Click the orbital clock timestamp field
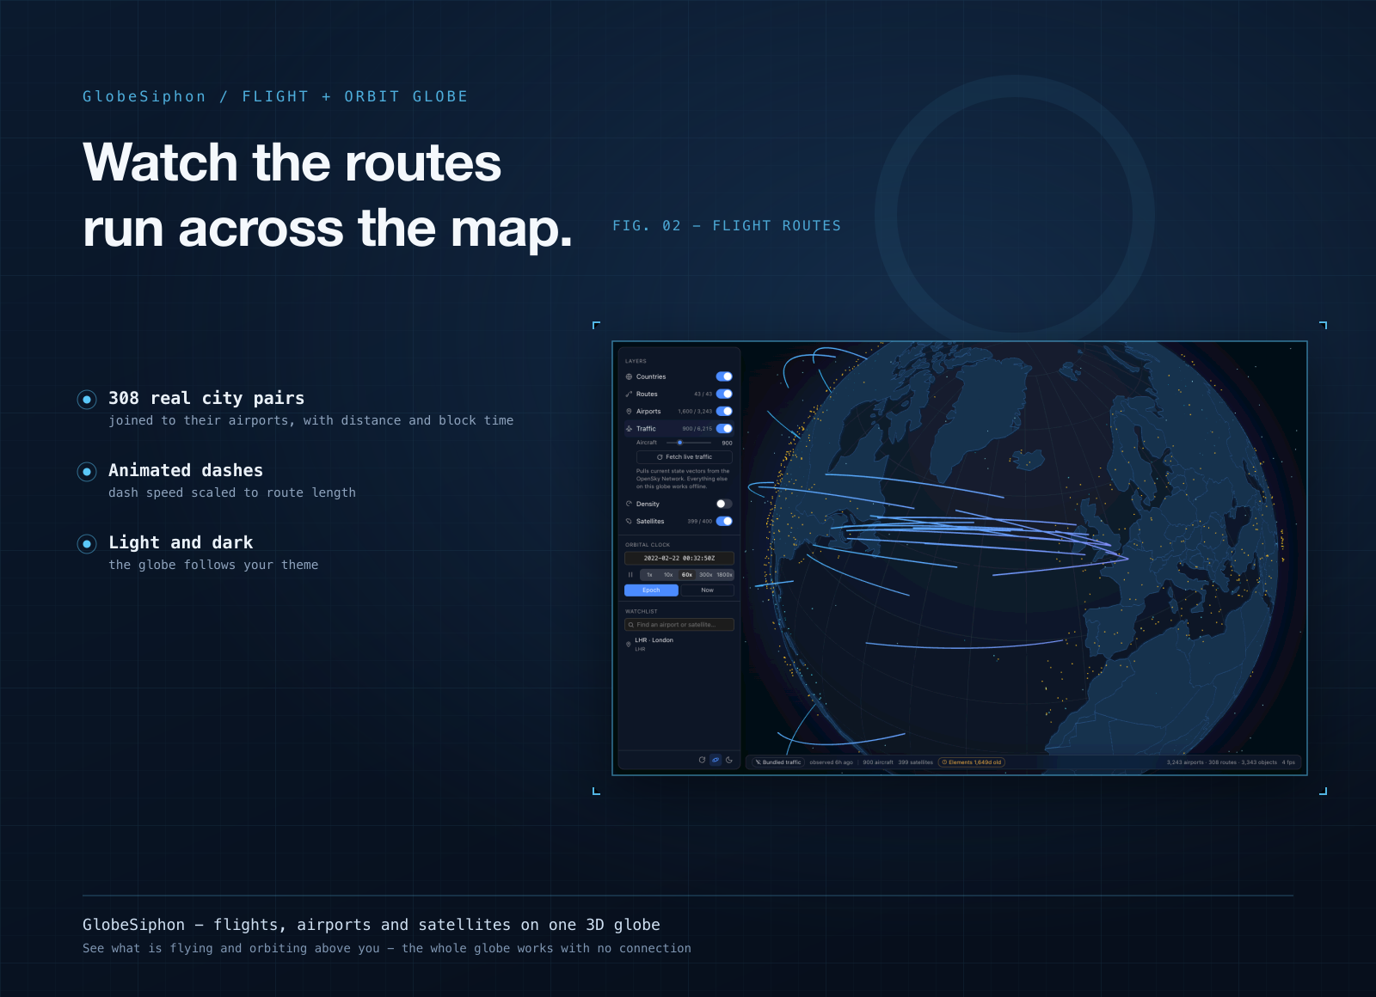The height and width of the screenshot is (997, 1376). pos(679,558)
